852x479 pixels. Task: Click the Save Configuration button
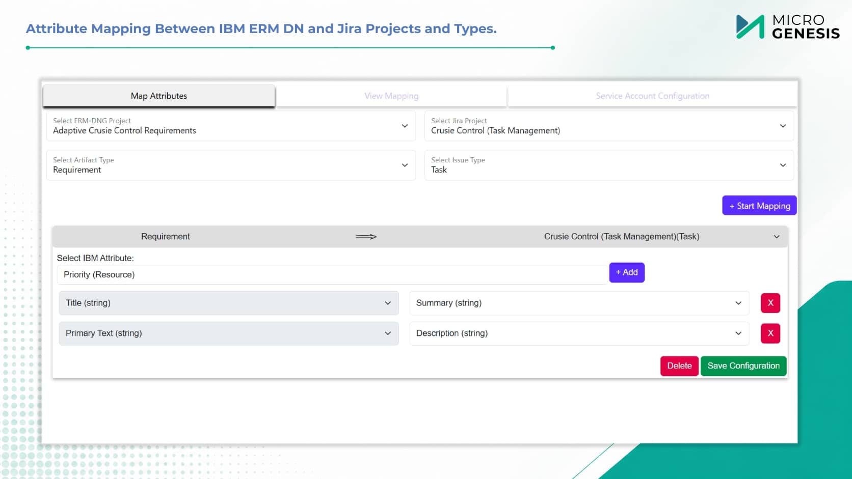[x=743, y=366]
